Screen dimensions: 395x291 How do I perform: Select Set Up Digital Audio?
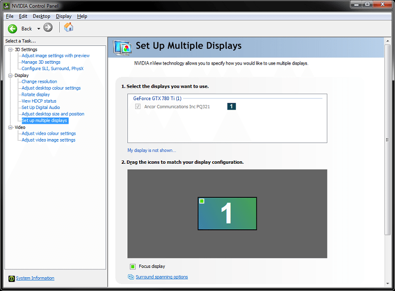(x=40, y=108)
